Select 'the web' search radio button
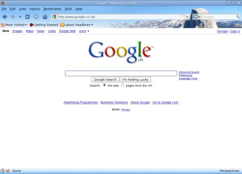This screenshot has width=242, height=174. coord(104,85)
